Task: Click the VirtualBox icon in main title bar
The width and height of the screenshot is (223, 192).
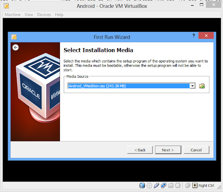Action: pyautogui.click(x=6, y=6)
